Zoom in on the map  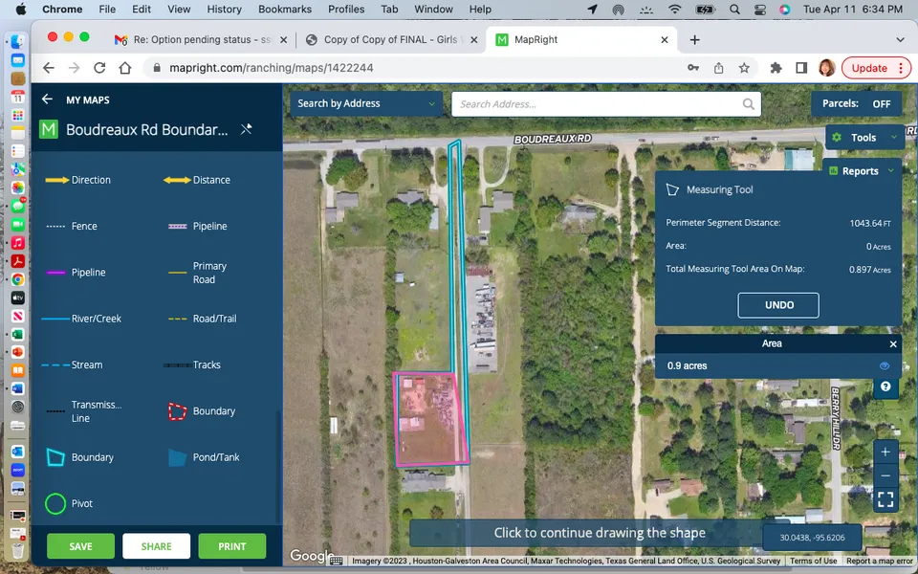click(885, 452)
